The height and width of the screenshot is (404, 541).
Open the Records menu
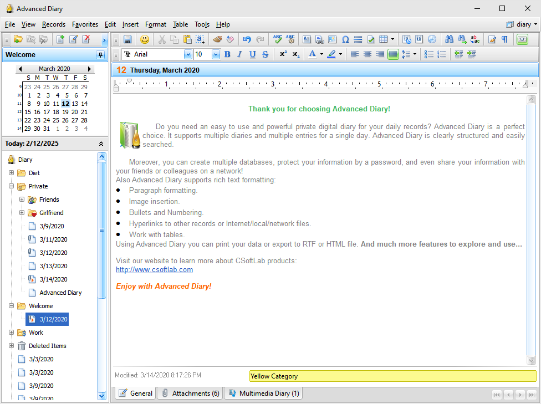[54, 24]
